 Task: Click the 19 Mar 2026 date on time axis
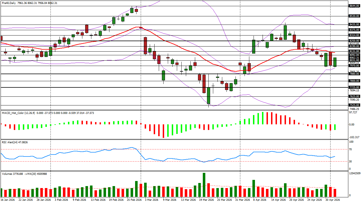tap(206, 200)
